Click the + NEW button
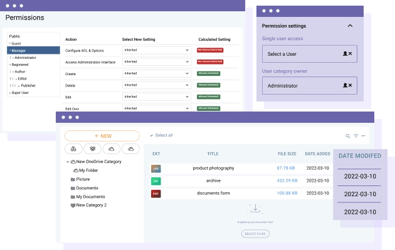The width and height of the screenshot is (395, 250). [102, 136]
